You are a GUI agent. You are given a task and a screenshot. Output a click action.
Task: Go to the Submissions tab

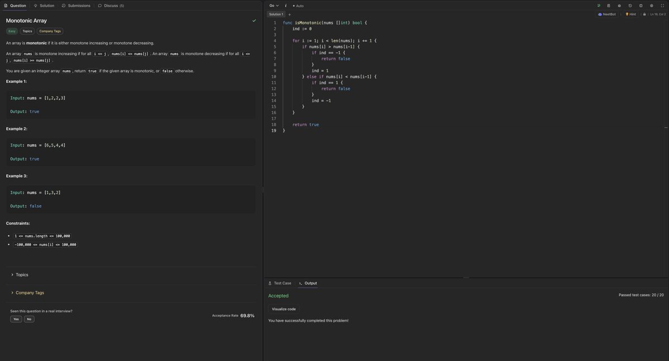tap(76, 6)
